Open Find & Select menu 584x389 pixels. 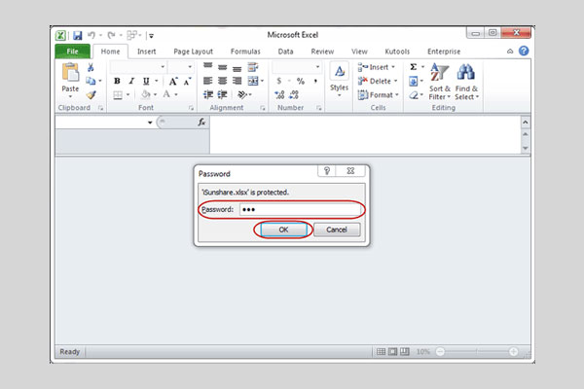point(466,81)
